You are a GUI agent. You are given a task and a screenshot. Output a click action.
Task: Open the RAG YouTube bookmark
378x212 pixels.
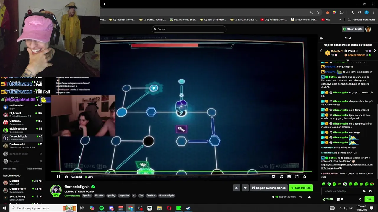[326, 20]
